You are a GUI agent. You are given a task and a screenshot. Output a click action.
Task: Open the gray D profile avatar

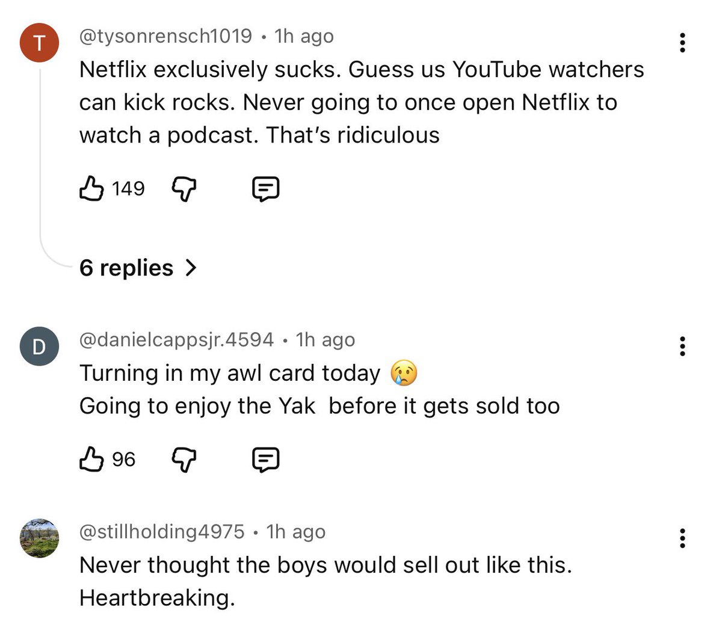39,347
